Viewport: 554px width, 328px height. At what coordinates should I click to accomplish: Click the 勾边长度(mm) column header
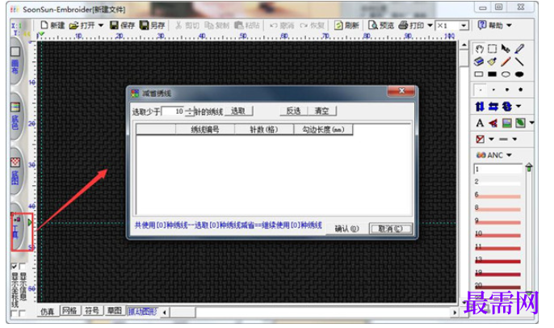(x=323, y=130)
